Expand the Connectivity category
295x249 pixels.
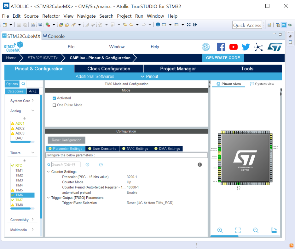33,219
